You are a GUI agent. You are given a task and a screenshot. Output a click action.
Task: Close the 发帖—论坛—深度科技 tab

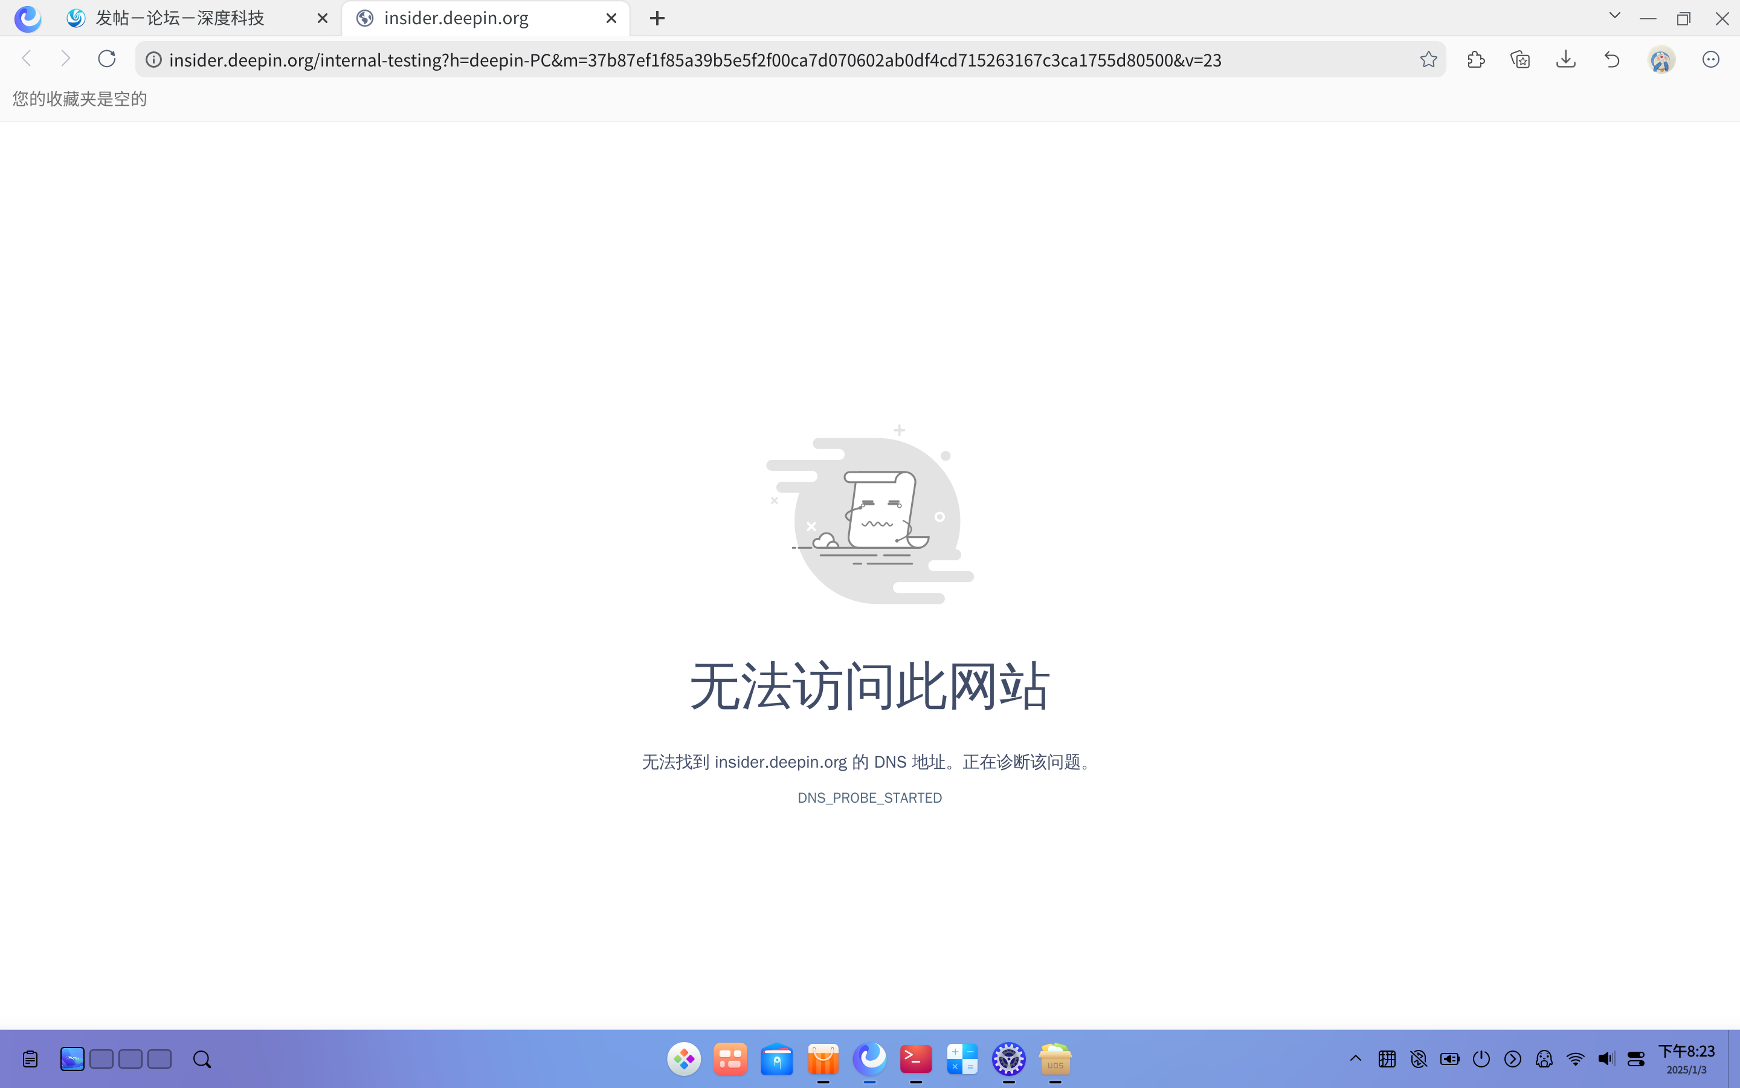323,19
